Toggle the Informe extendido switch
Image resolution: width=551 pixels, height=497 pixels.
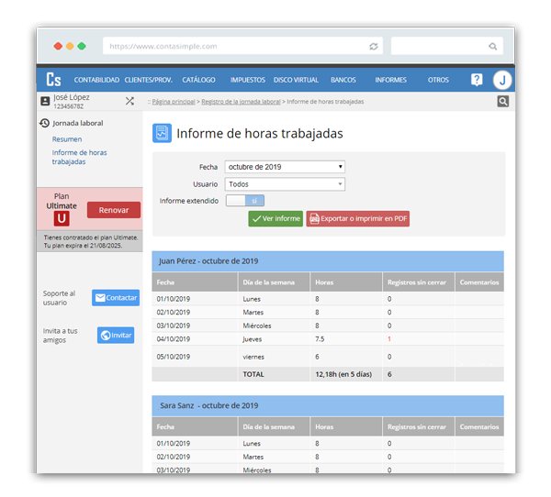(x=245, y=201)
